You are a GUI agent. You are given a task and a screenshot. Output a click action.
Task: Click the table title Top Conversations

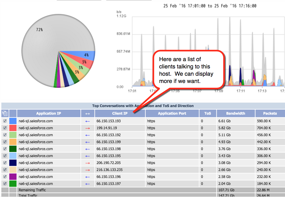tap(143, 106)
